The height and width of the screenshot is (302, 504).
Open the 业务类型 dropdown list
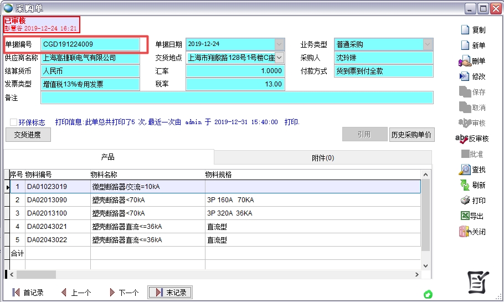[428, 44]
